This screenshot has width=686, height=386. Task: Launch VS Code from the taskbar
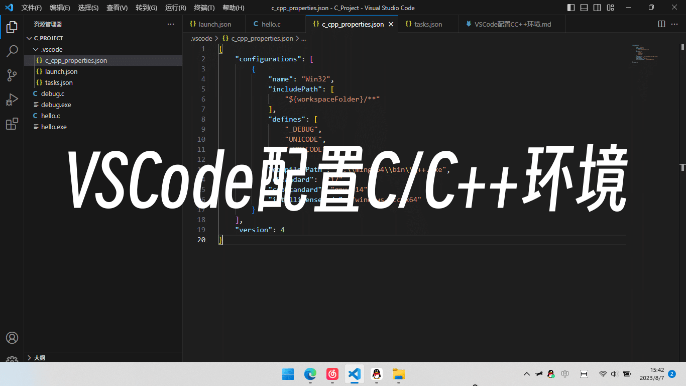354,374
